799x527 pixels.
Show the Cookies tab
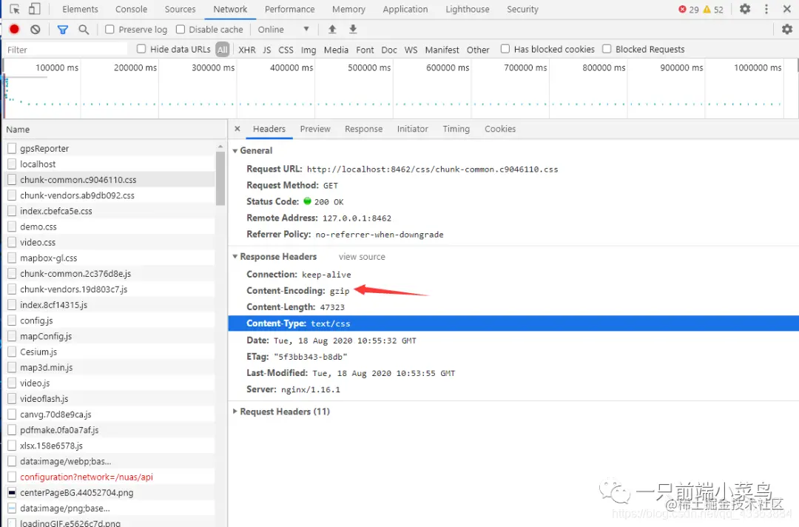(500, 129)
